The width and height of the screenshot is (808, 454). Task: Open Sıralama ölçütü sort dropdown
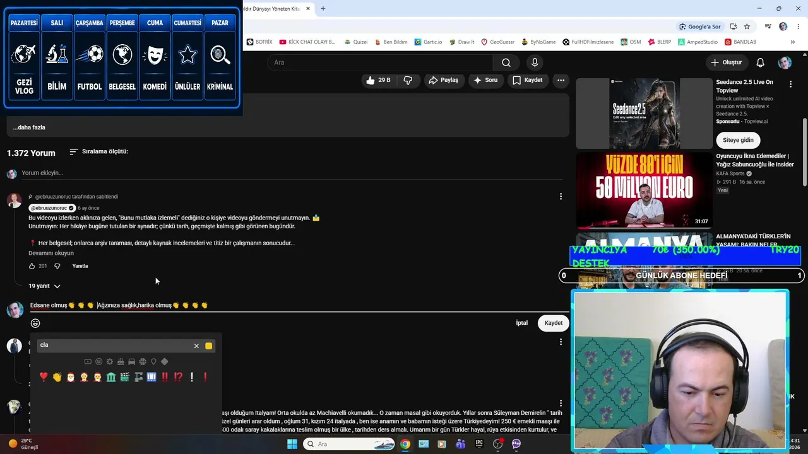click(x=99, y=152)
